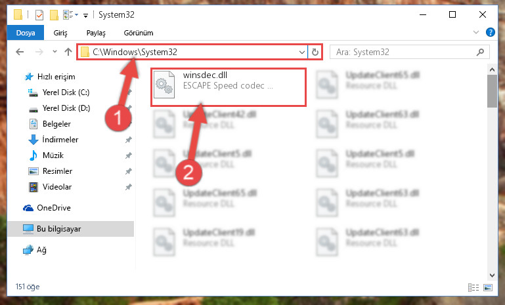The height and width of the screenshot is (305, 505).
Task: Go up one folder level
Action: (x=68, y=52)
